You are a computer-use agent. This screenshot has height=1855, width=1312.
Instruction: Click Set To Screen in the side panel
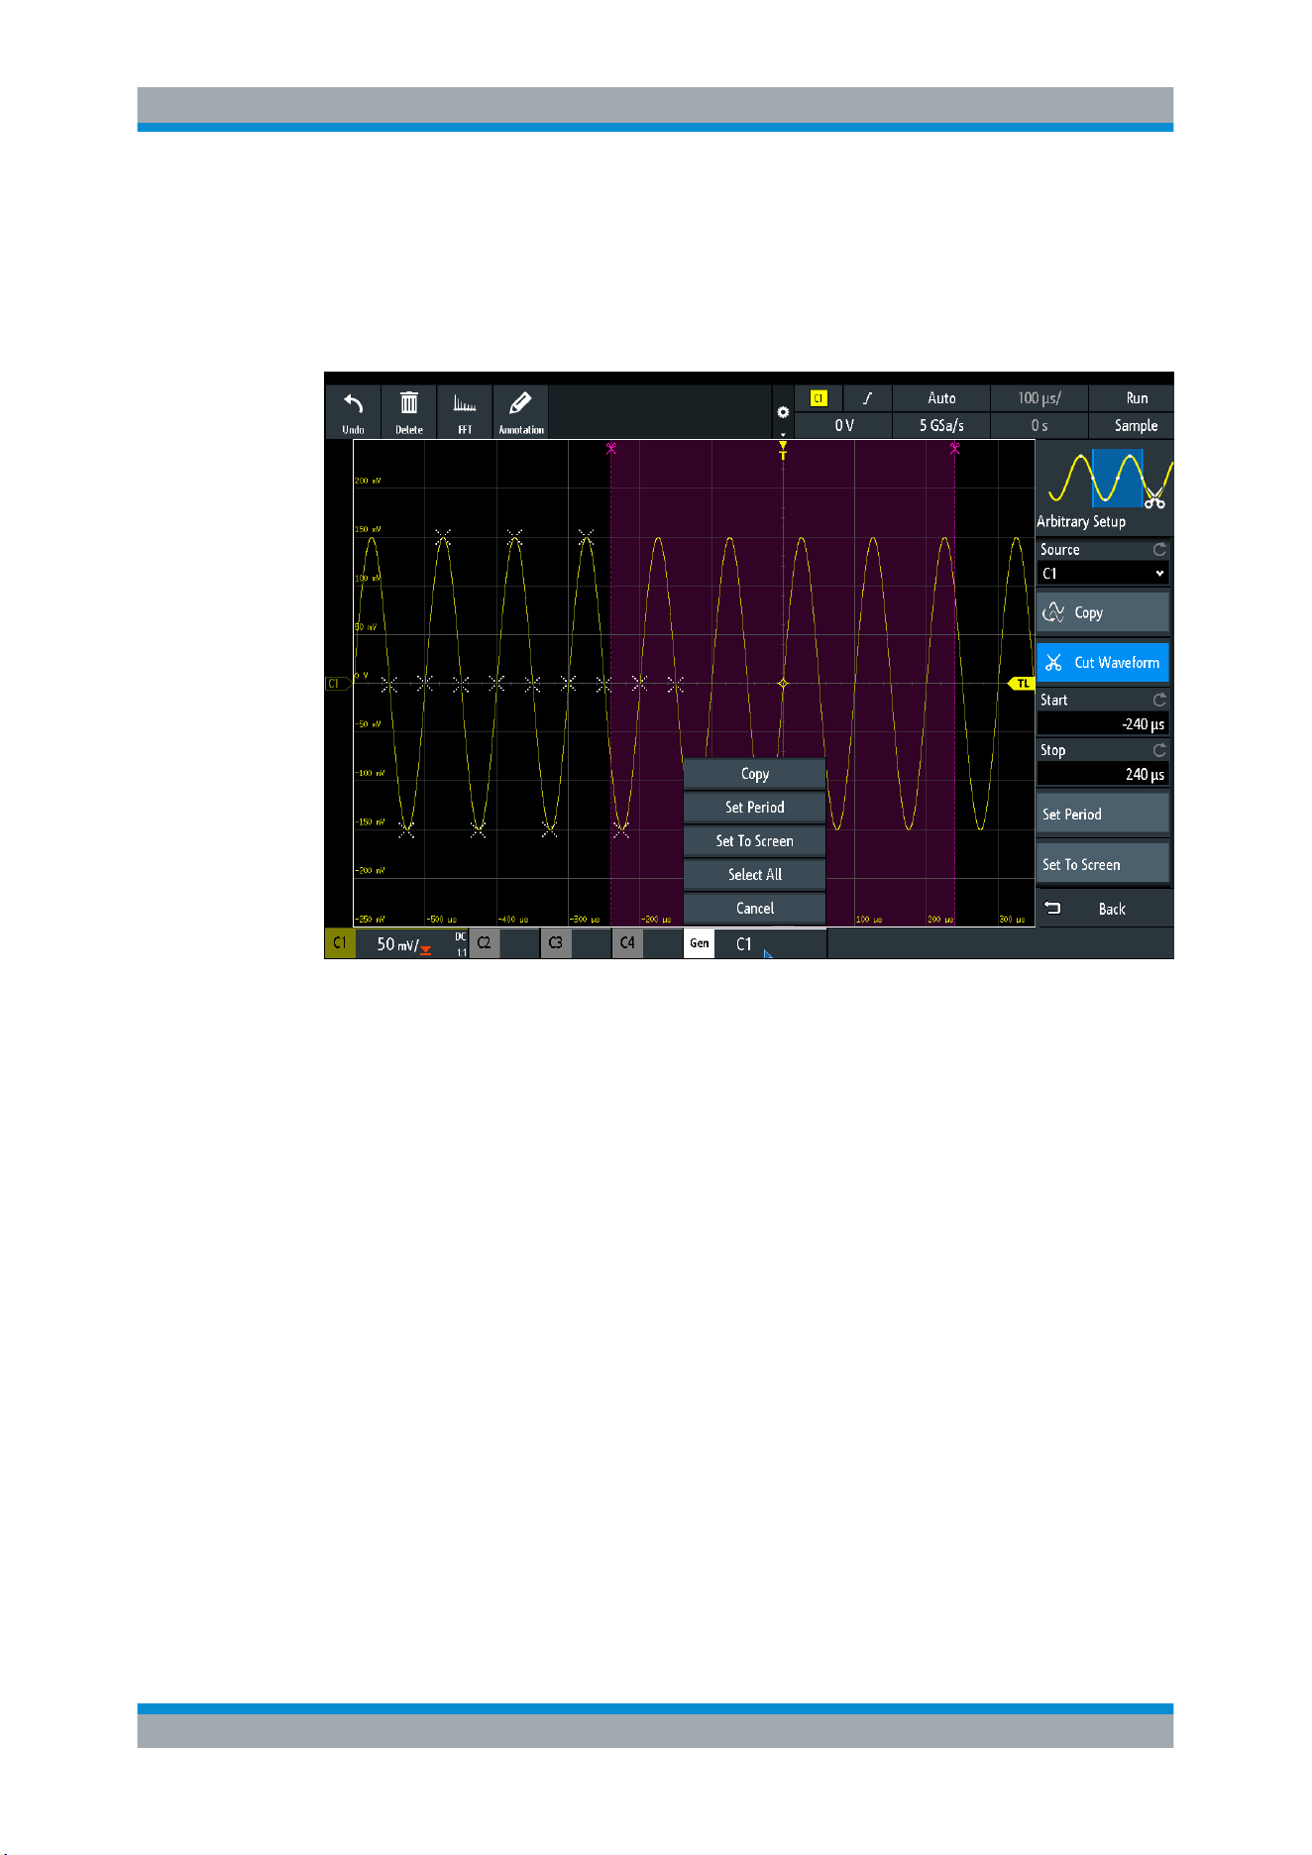click(1103, 864)
